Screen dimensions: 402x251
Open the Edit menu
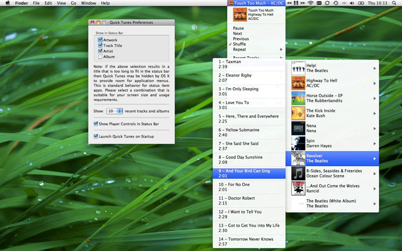[48, 3]
